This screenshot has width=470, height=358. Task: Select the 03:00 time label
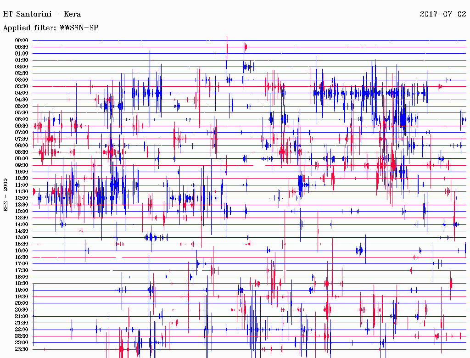pos(22,80)
